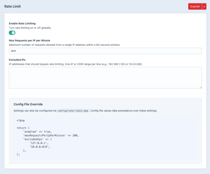Click the CIDR range help text
Viewport: 210px width, 174px height.
[x=76, y=64]
